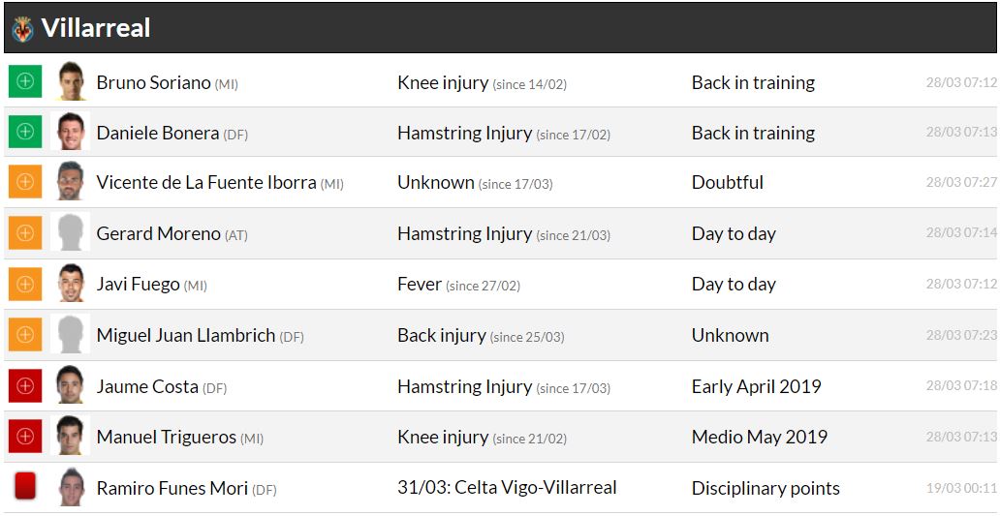Click orange injury icon beside Javi Fuego
Image resolution: width=1000 pixels, height=516 pixels.
25,284
